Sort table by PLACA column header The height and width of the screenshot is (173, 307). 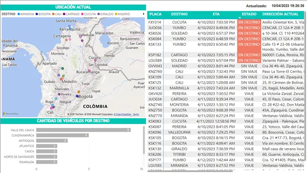tap(155, 14)
